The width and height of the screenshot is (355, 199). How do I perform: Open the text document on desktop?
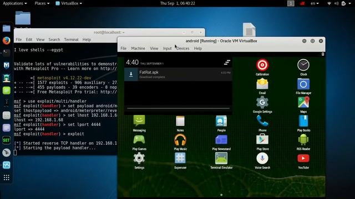point(249,29)
